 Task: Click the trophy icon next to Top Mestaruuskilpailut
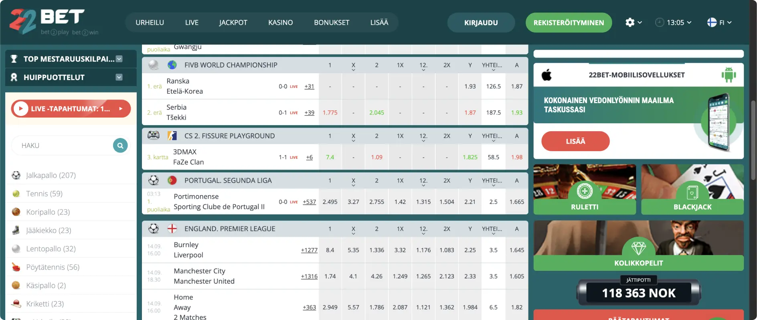tap(14, 59)
